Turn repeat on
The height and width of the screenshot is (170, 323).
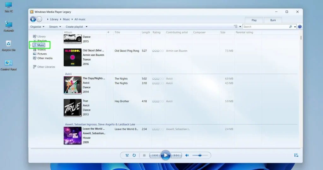[134, 155]
